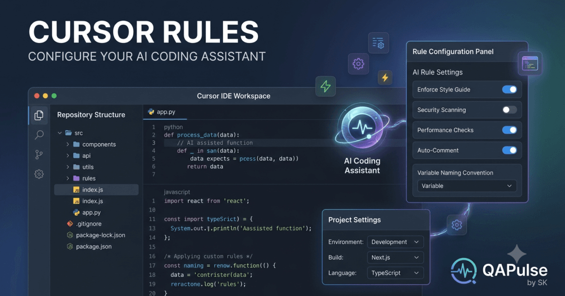Open the Environment dropdown showing Development
This screenshot has width=565, height=296.
(395, 242)
